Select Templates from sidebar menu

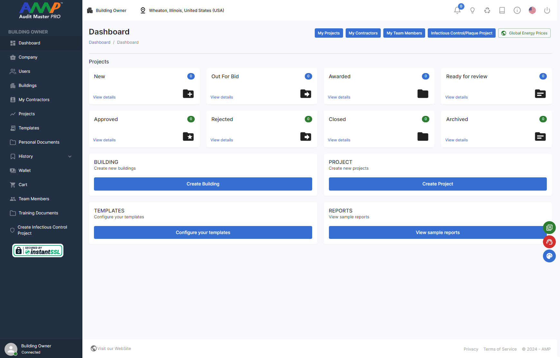tap(29, 128)
